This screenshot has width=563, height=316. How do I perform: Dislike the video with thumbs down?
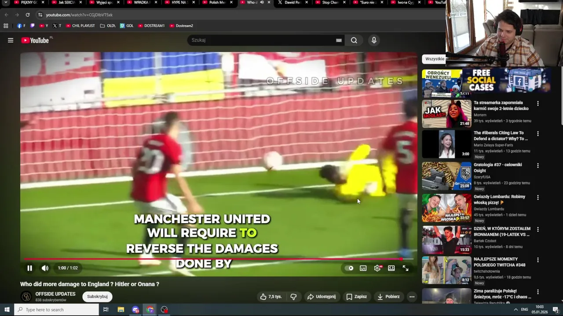point(293,297)
